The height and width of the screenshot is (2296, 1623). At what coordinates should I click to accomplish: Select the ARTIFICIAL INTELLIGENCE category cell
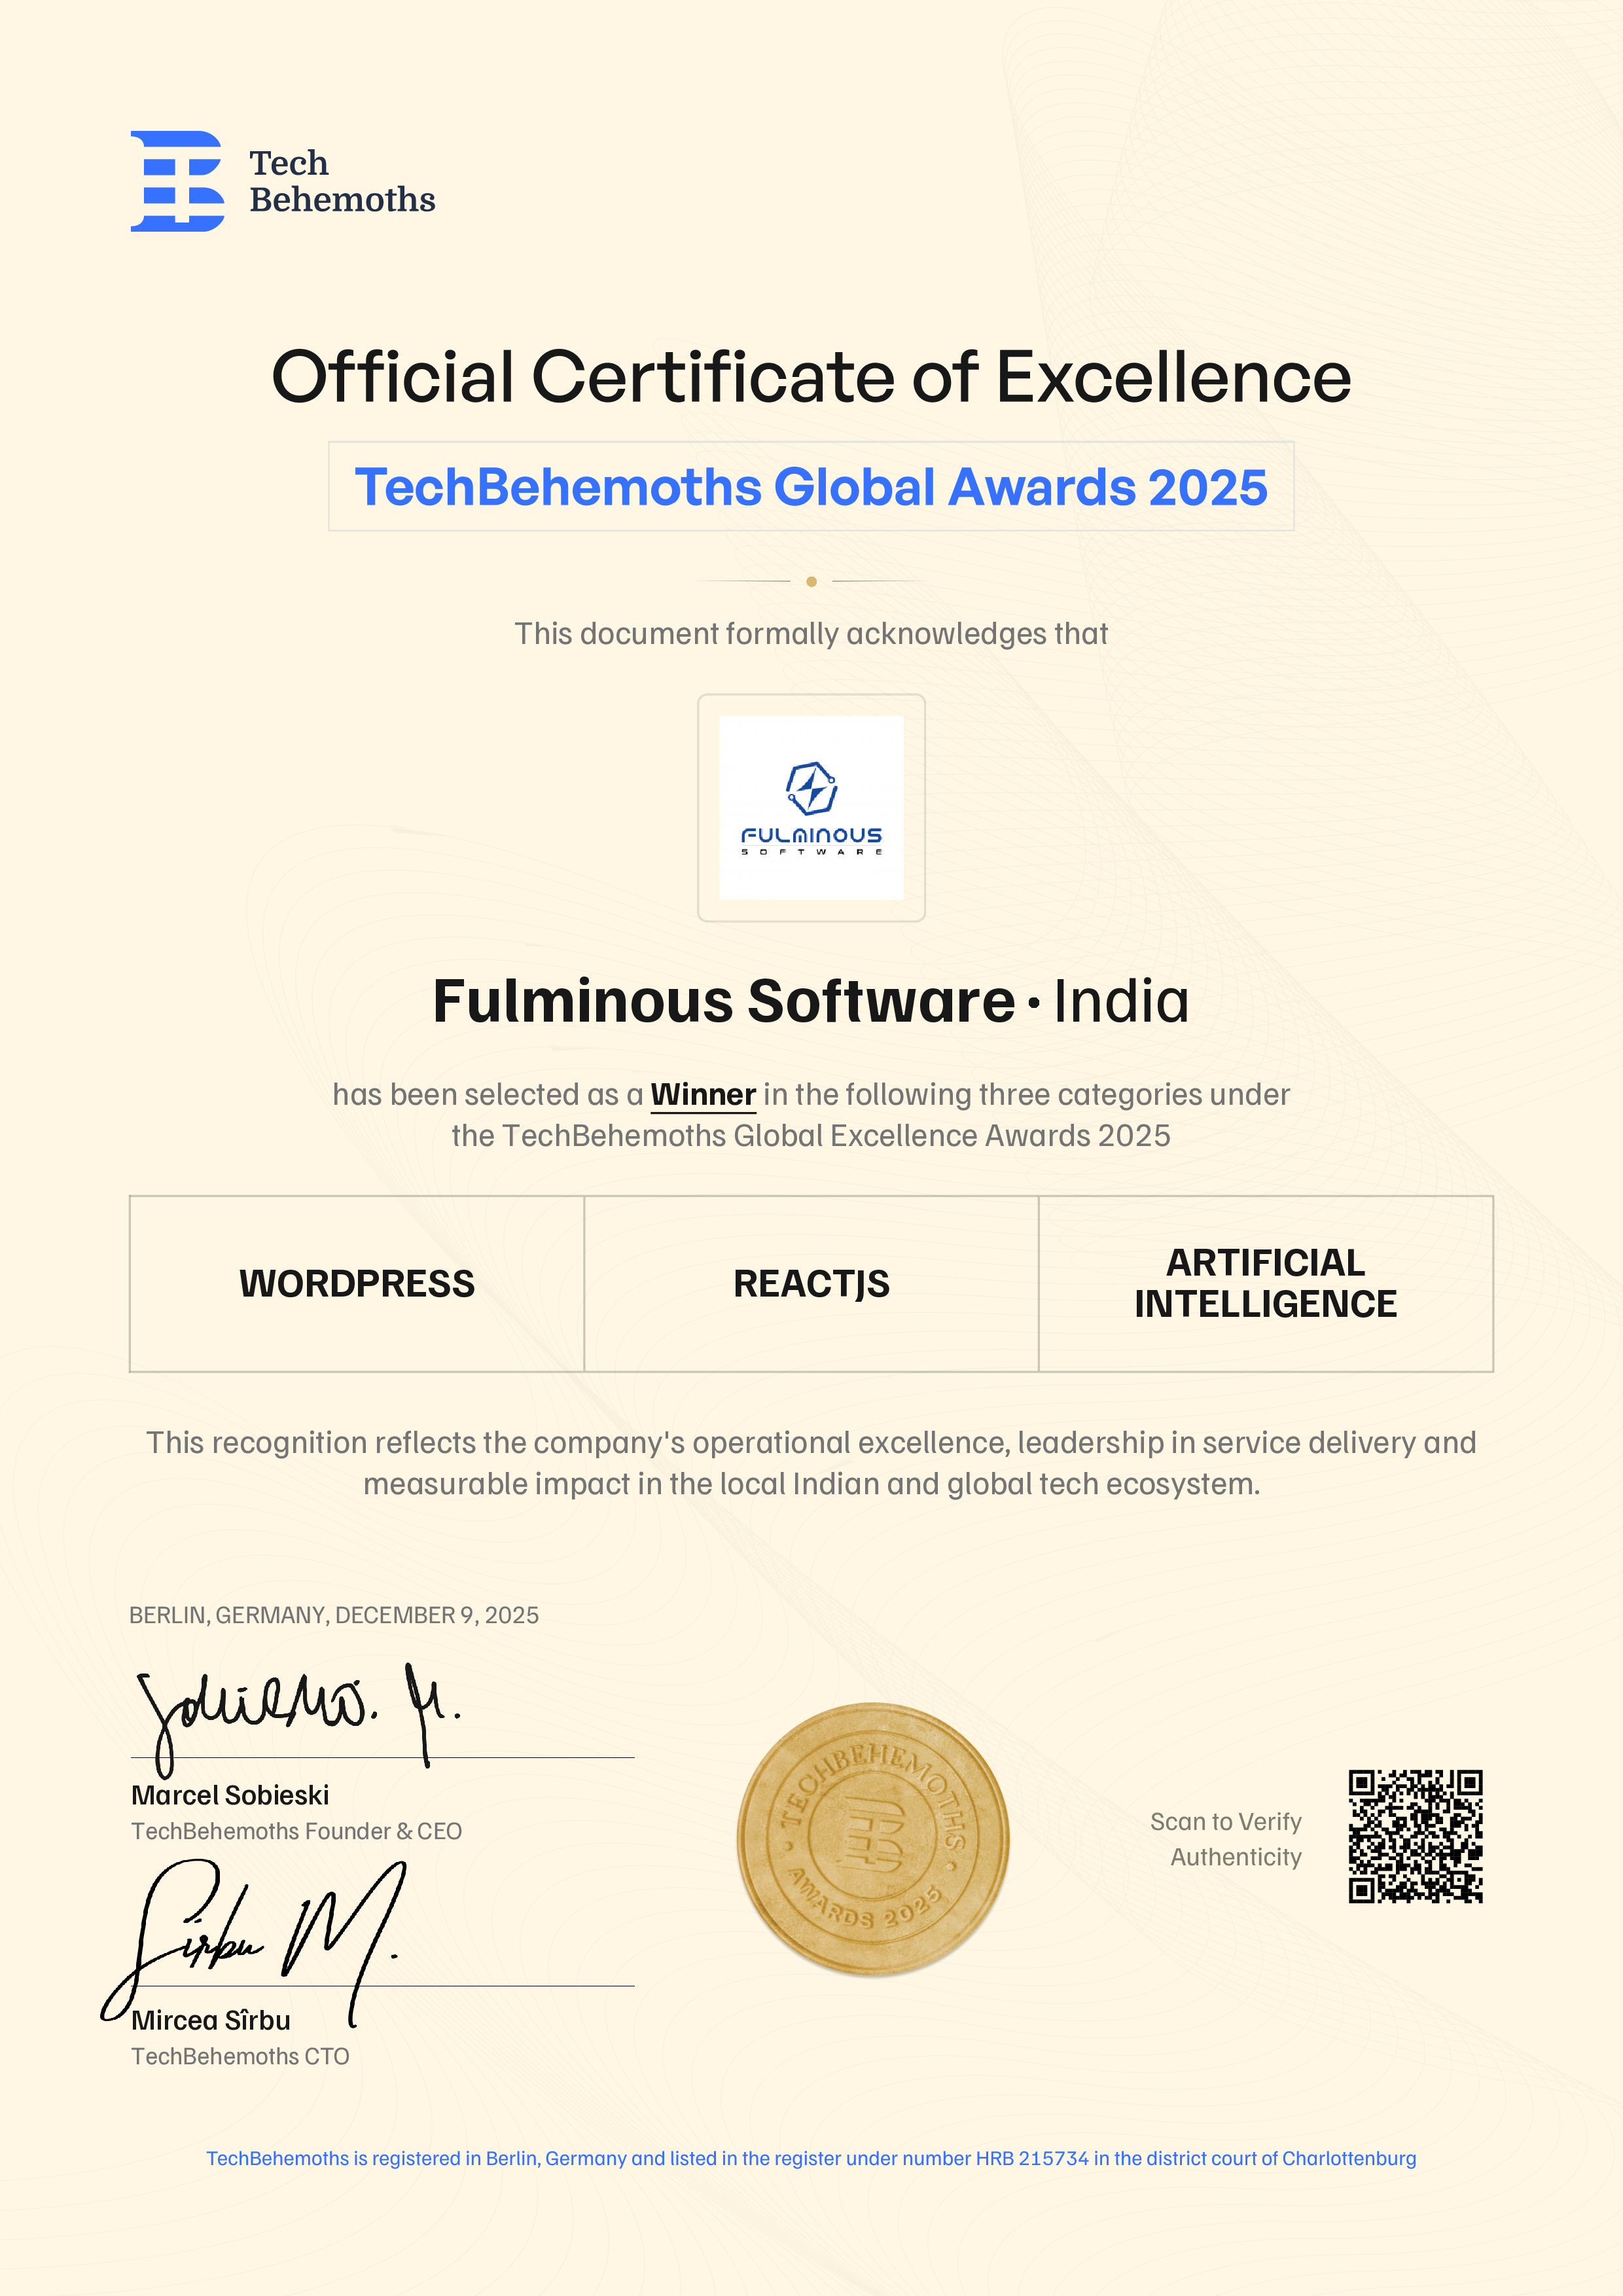(x=1265, y=1283)
